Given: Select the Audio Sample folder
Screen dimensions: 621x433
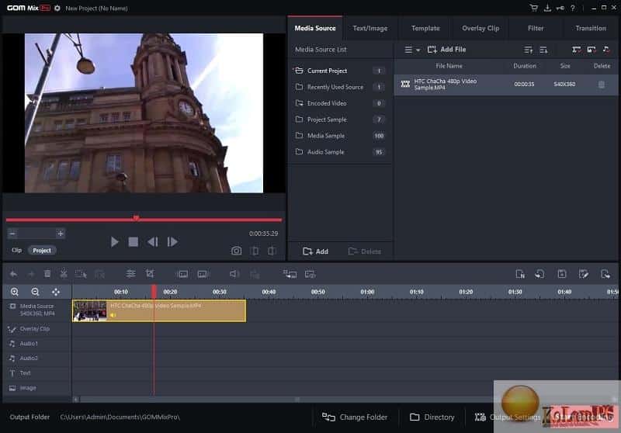Looking at the screenshot, I should click(x=340, y=152).
